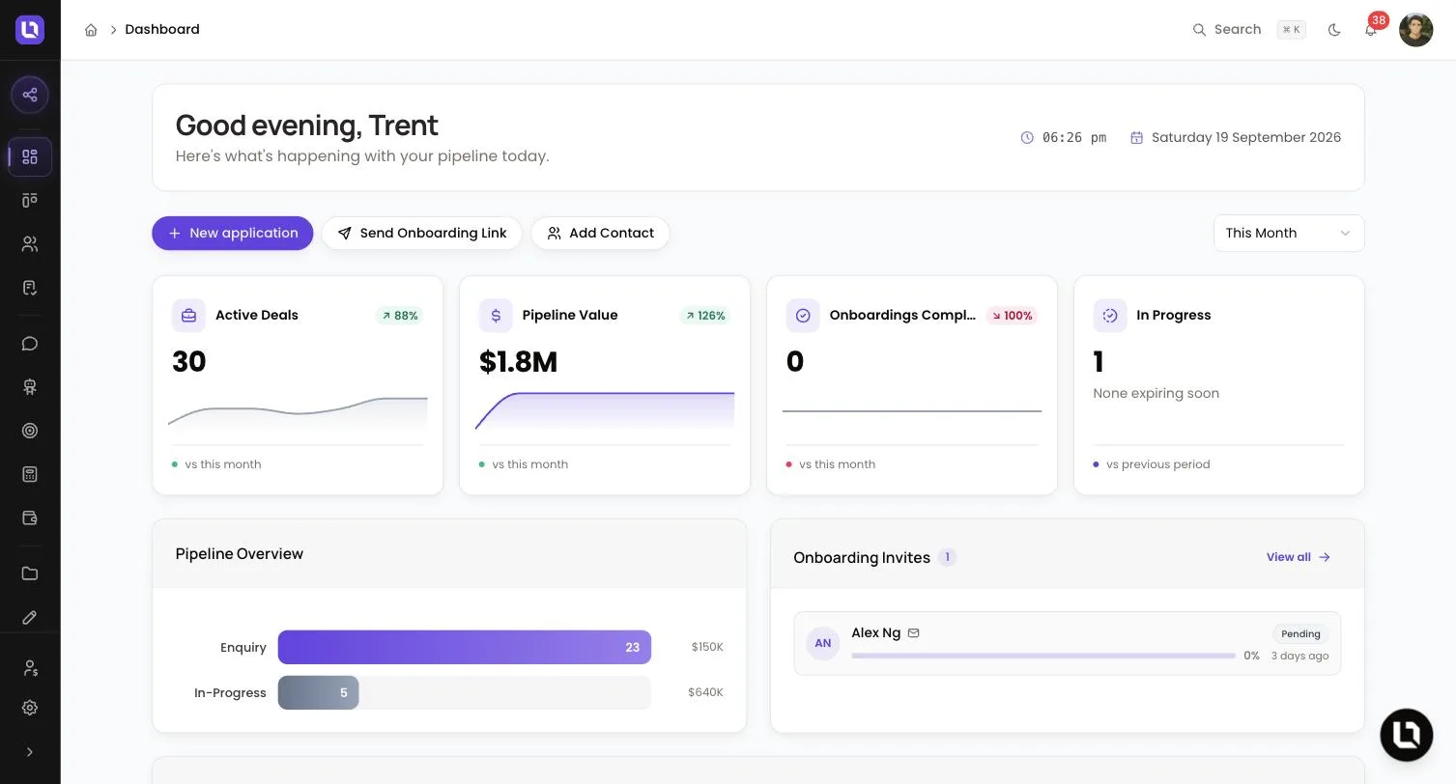Open the This Month period dropdown
The height and width of the screenshot is (784, 1456).
[x=1289, y=233]
